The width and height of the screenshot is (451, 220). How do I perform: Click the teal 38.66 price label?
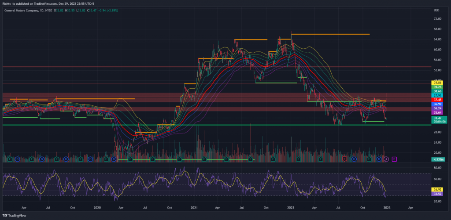(438, 90)
